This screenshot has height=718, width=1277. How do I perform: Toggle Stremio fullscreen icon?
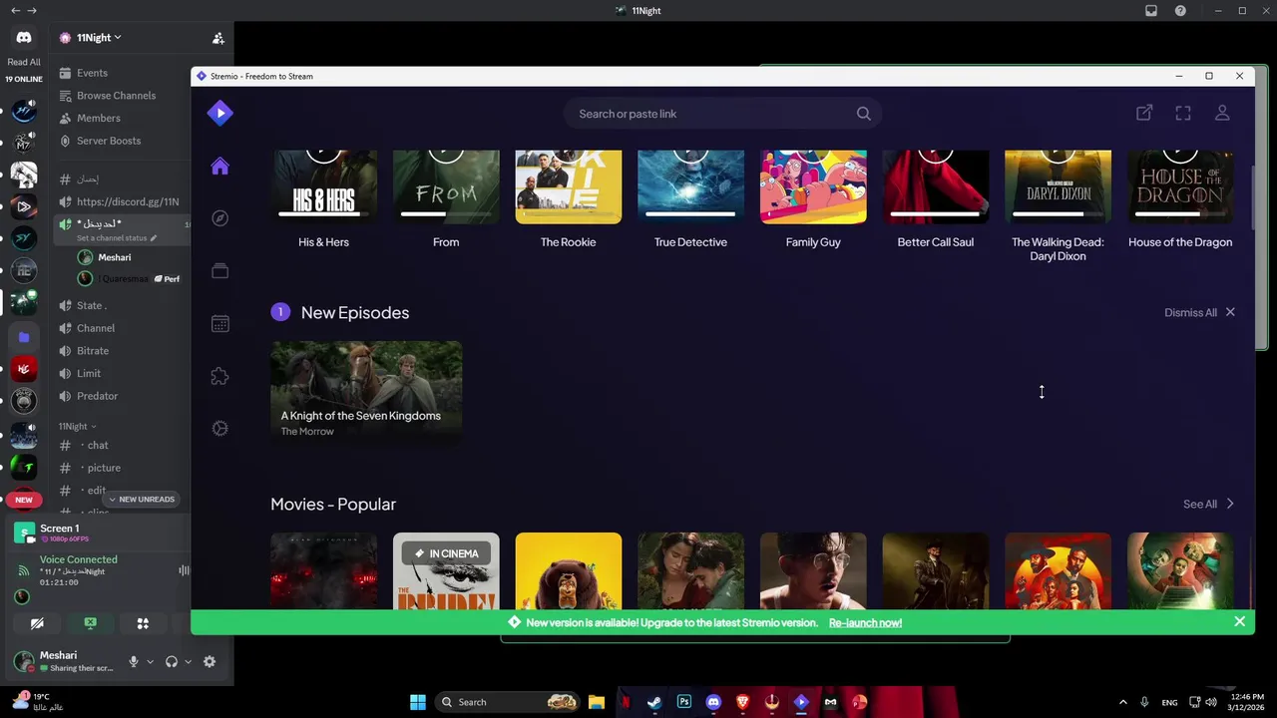coord(1183,114)
